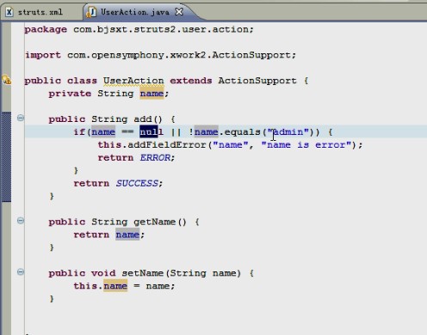The width and height of the screenshot is (427, 335).
Task: Click the ERROR constant in return statement
Action: [x=155, y=157]
